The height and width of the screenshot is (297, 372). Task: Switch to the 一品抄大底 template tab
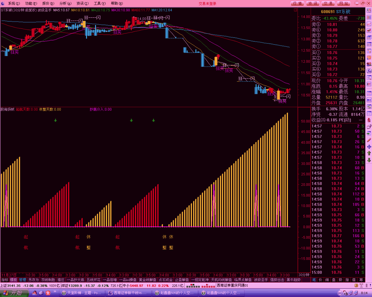[x=75, y=280]
